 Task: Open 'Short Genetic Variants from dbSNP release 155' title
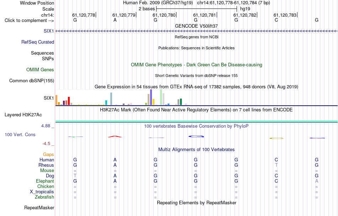point(196,76)
